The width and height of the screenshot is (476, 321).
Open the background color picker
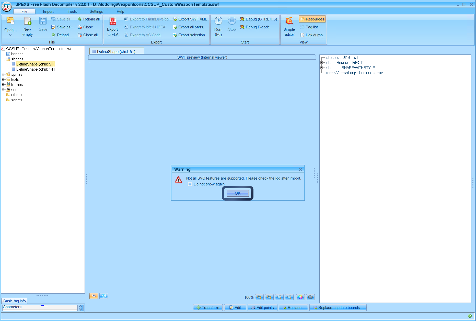pyautogui.click(x=300, y=297)
